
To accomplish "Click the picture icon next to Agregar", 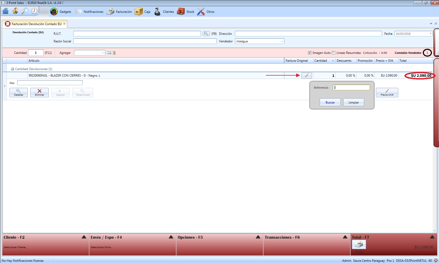I will click(109, 53).
